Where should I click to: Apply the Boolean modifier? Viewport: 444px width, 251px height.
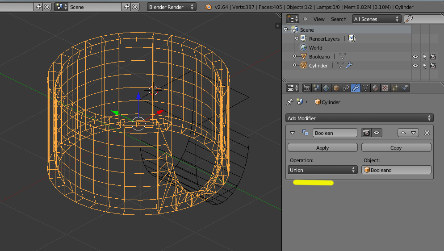click(323, 148)
